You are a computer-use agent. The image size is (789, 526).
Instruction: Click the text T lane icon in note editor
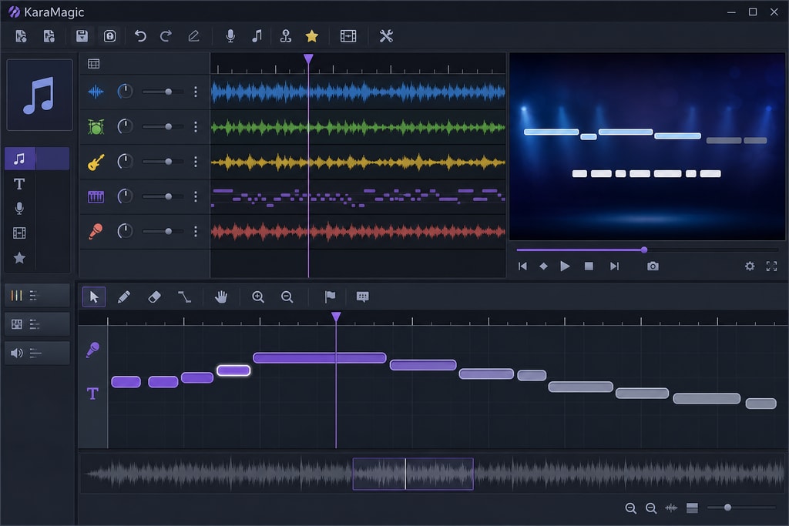pos(92,394)
